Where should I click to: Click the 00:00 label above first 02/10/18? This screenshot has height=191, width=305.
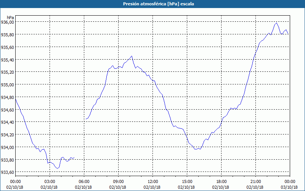tap(15, 182)
